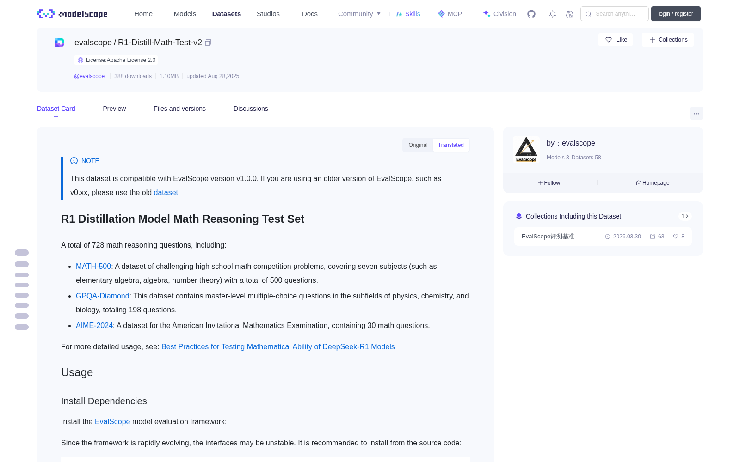Image resolution: width=740 pixels, height=462 pixels.
Task: Open the Skills page
Action: [408, 14]
